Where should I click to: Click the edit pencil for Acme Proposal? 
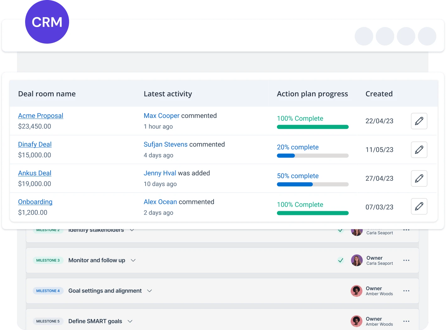[419, 121]
